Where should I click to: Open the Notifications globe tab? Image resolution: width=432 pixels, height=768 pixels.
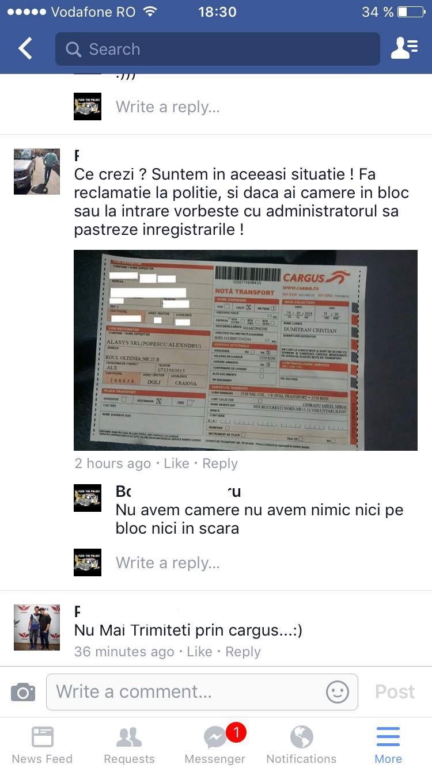pos(301,744)
